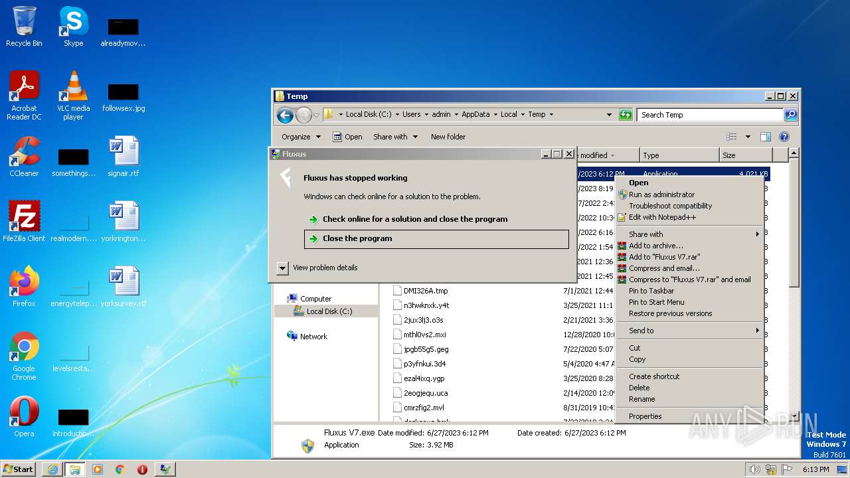Click the Search Temp input field
This screenshot has height=478, width=850.
[x=710, y=115]
